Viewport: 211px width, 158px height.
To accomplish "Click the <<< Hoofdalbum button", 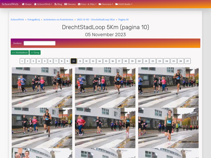I will [20, 52].
